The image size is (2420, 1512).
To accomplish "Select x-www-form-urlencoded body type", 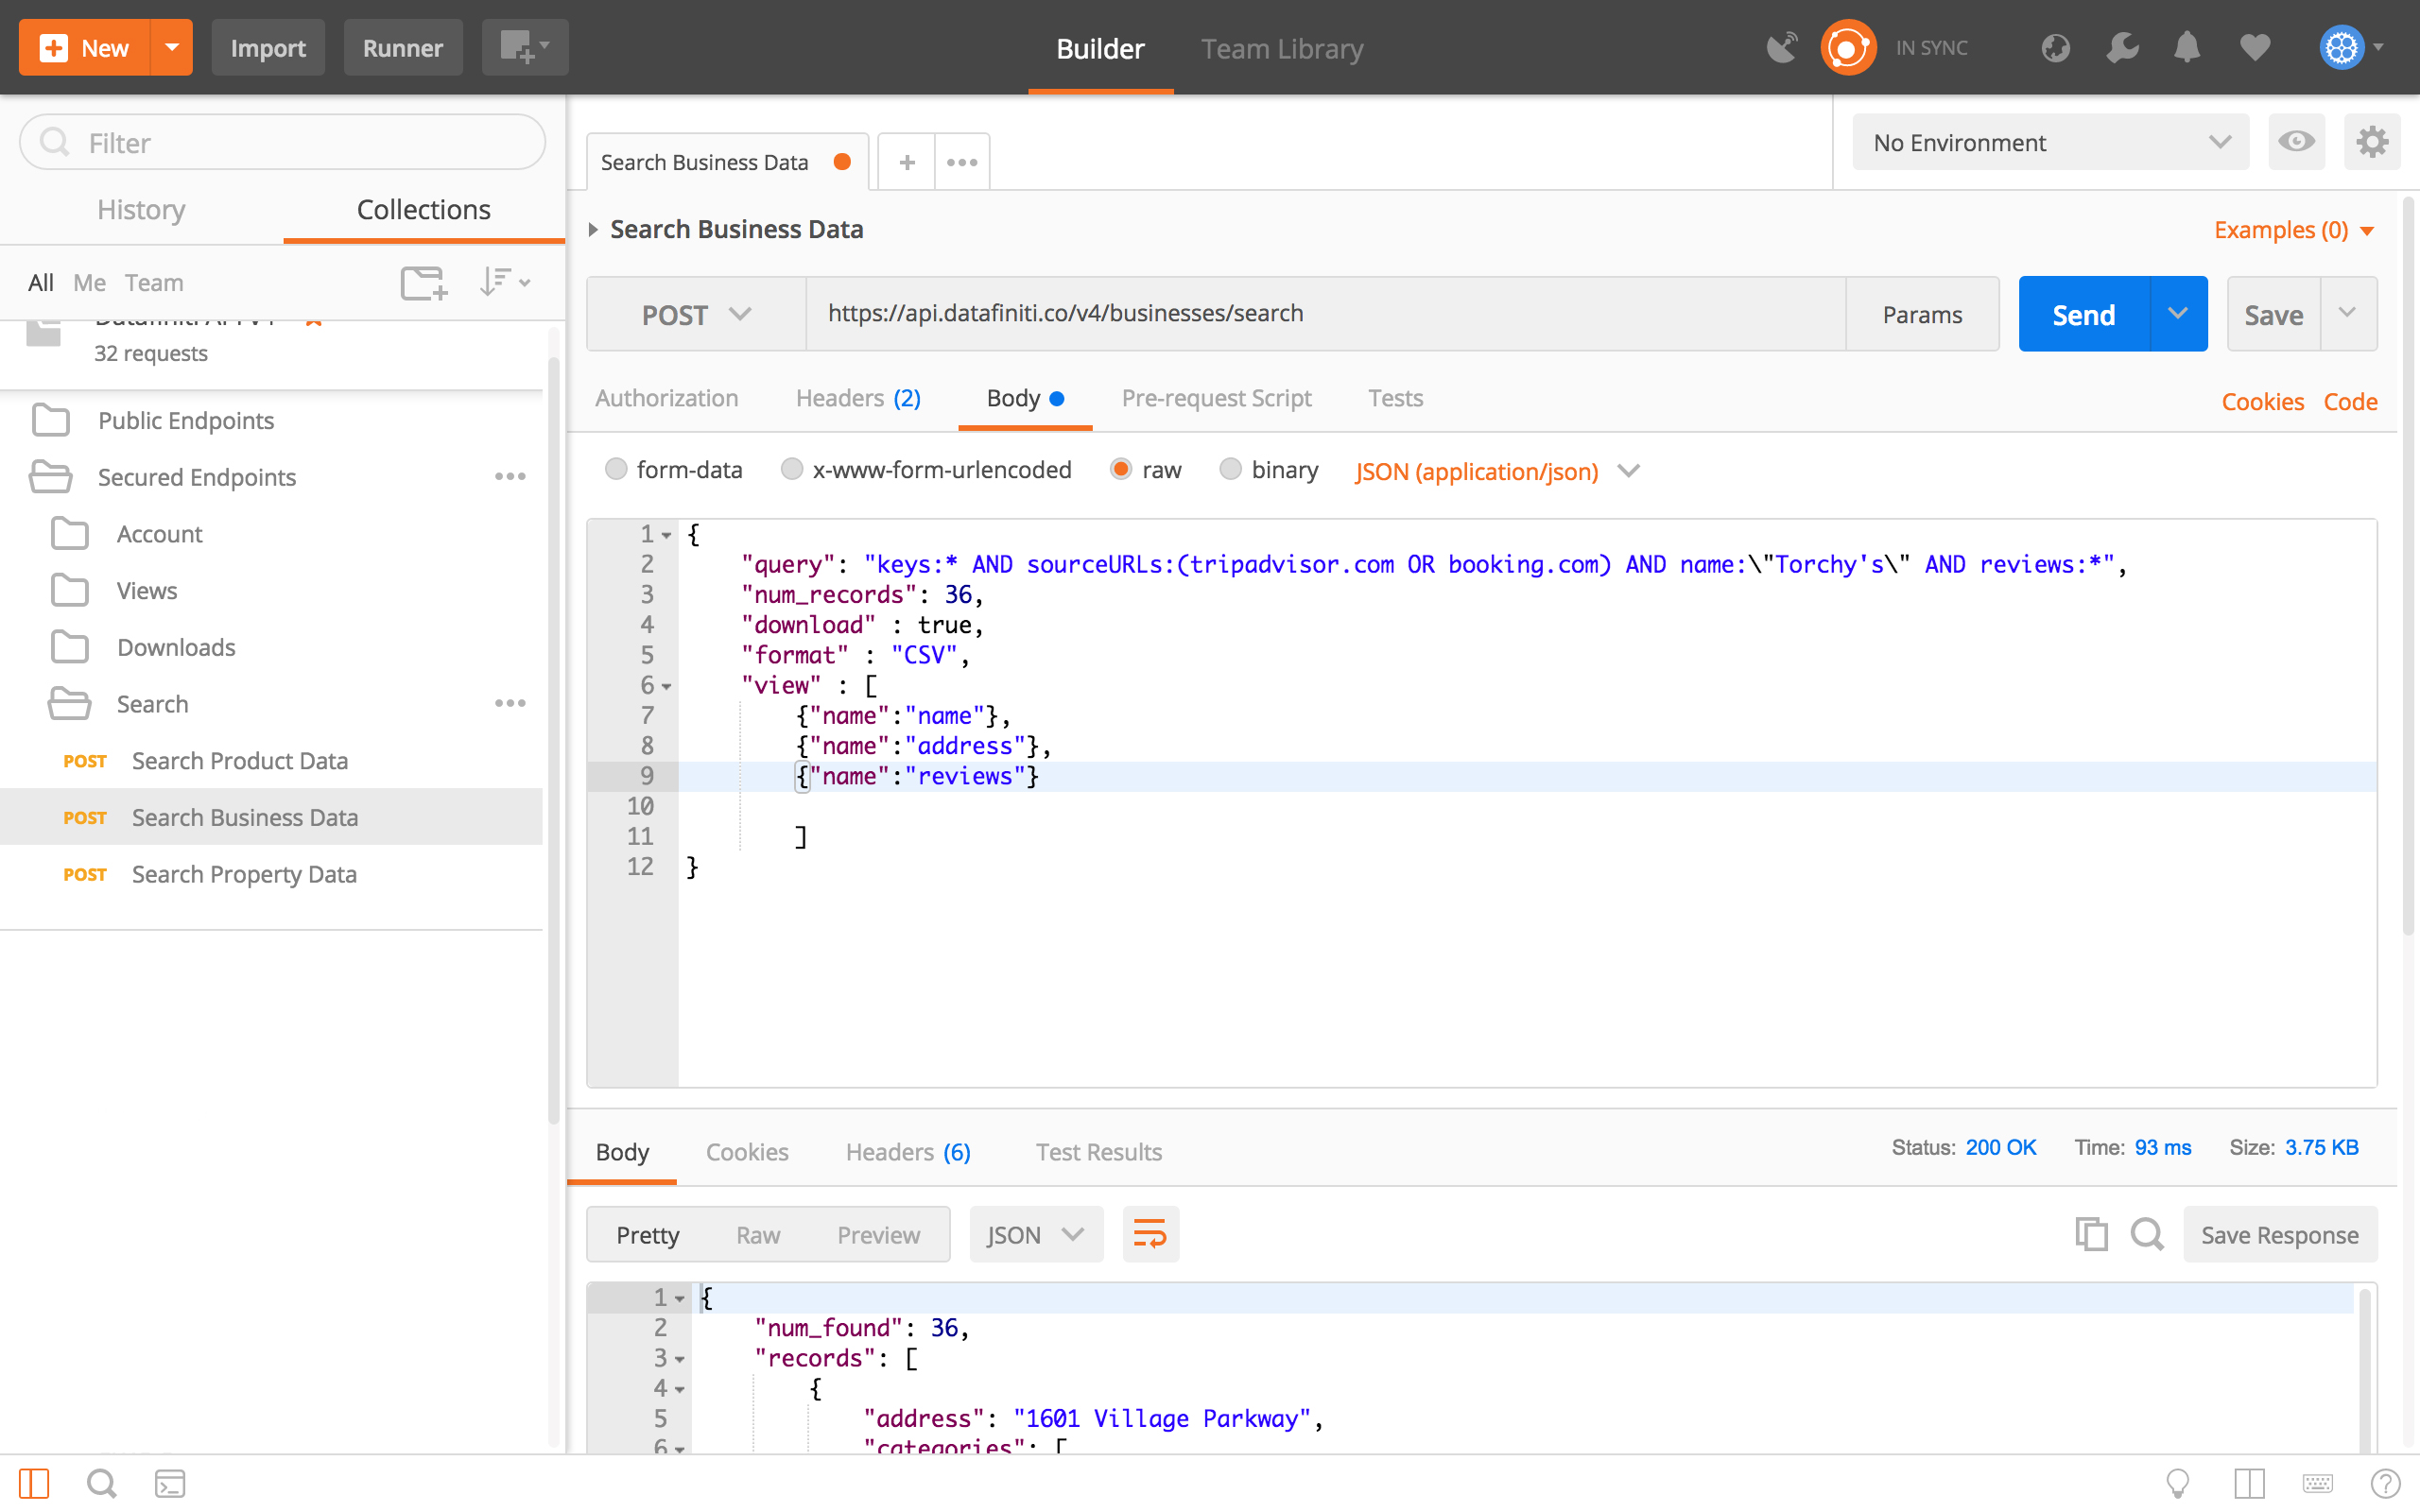I will [x=792, y=469].
